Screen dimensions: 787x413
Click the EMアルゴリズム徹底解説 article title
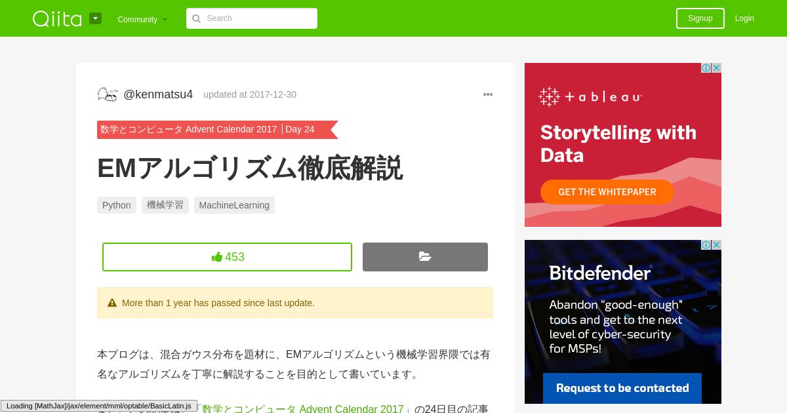coord(250,168)
